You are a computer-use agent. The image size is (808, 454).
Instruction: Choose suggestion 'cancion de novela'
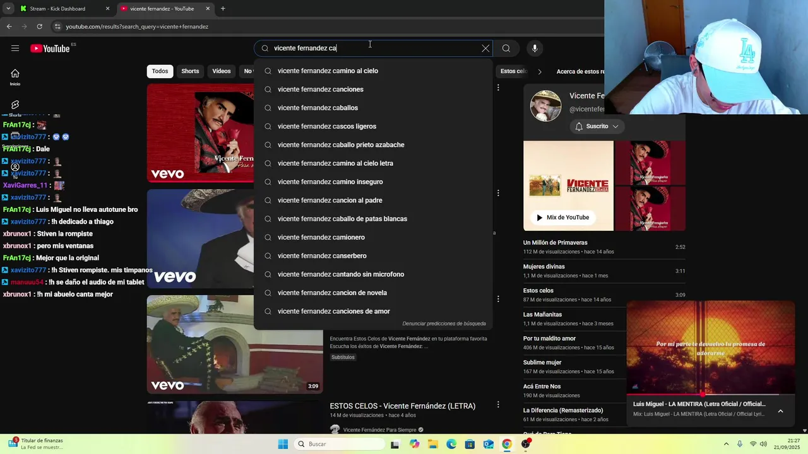373,293
